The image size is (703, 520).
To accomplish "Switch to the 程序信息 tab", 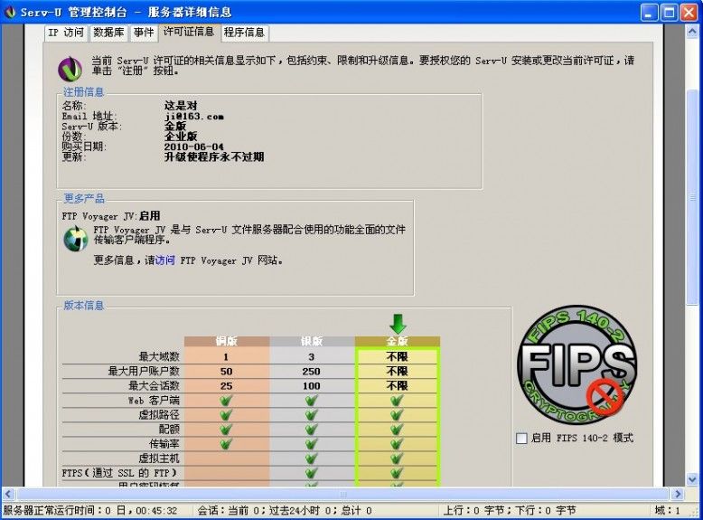I will coord(244,33).
